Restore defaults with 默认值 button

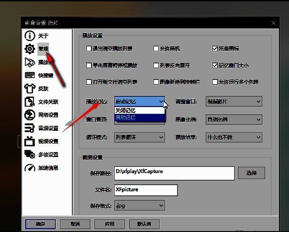point(144,224)
